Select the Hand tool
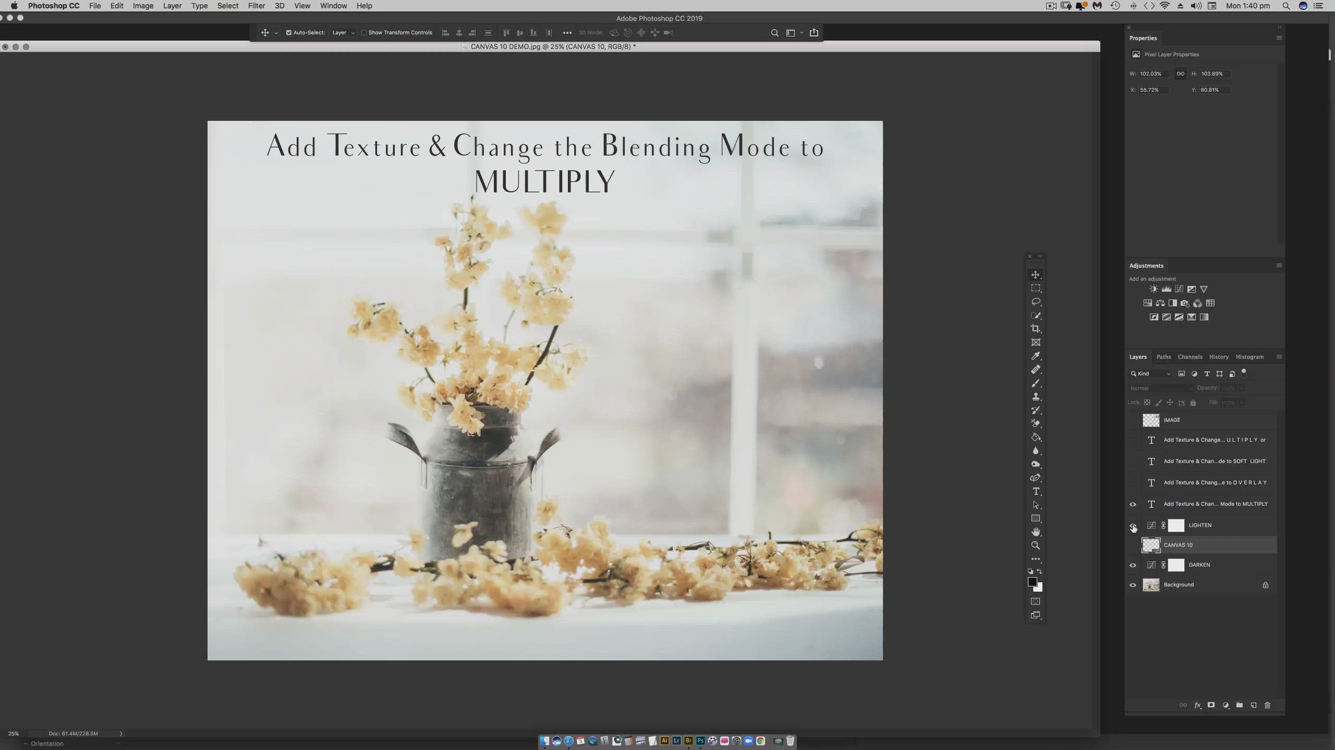1335x750 pixels. (1036, 532)
